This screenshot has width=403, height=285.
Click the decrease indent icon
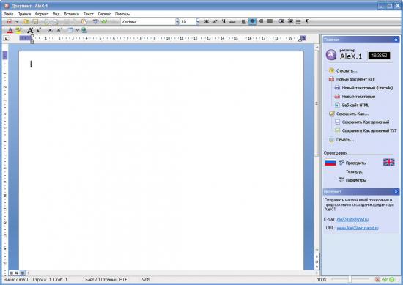point(281,21)
